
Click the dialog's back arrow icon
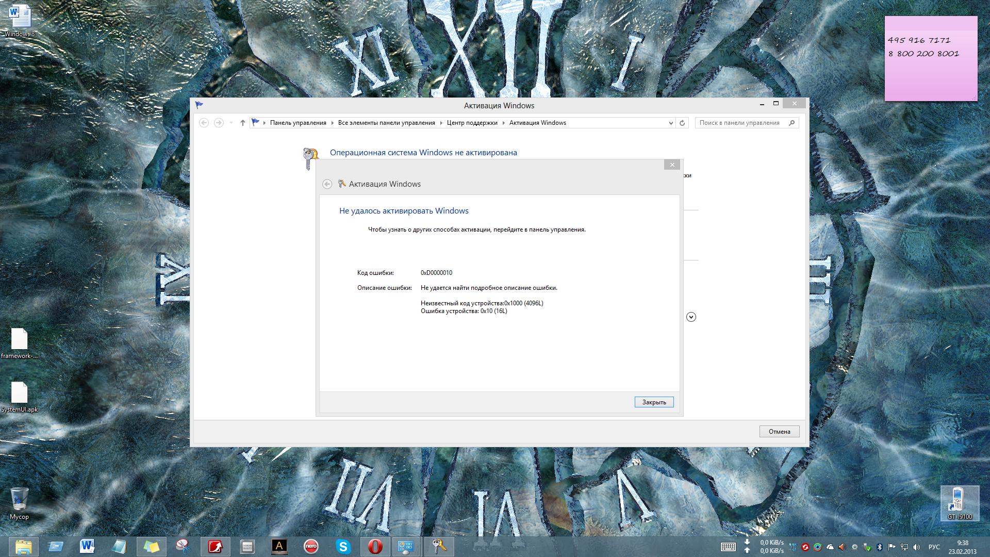click(327, 184)
